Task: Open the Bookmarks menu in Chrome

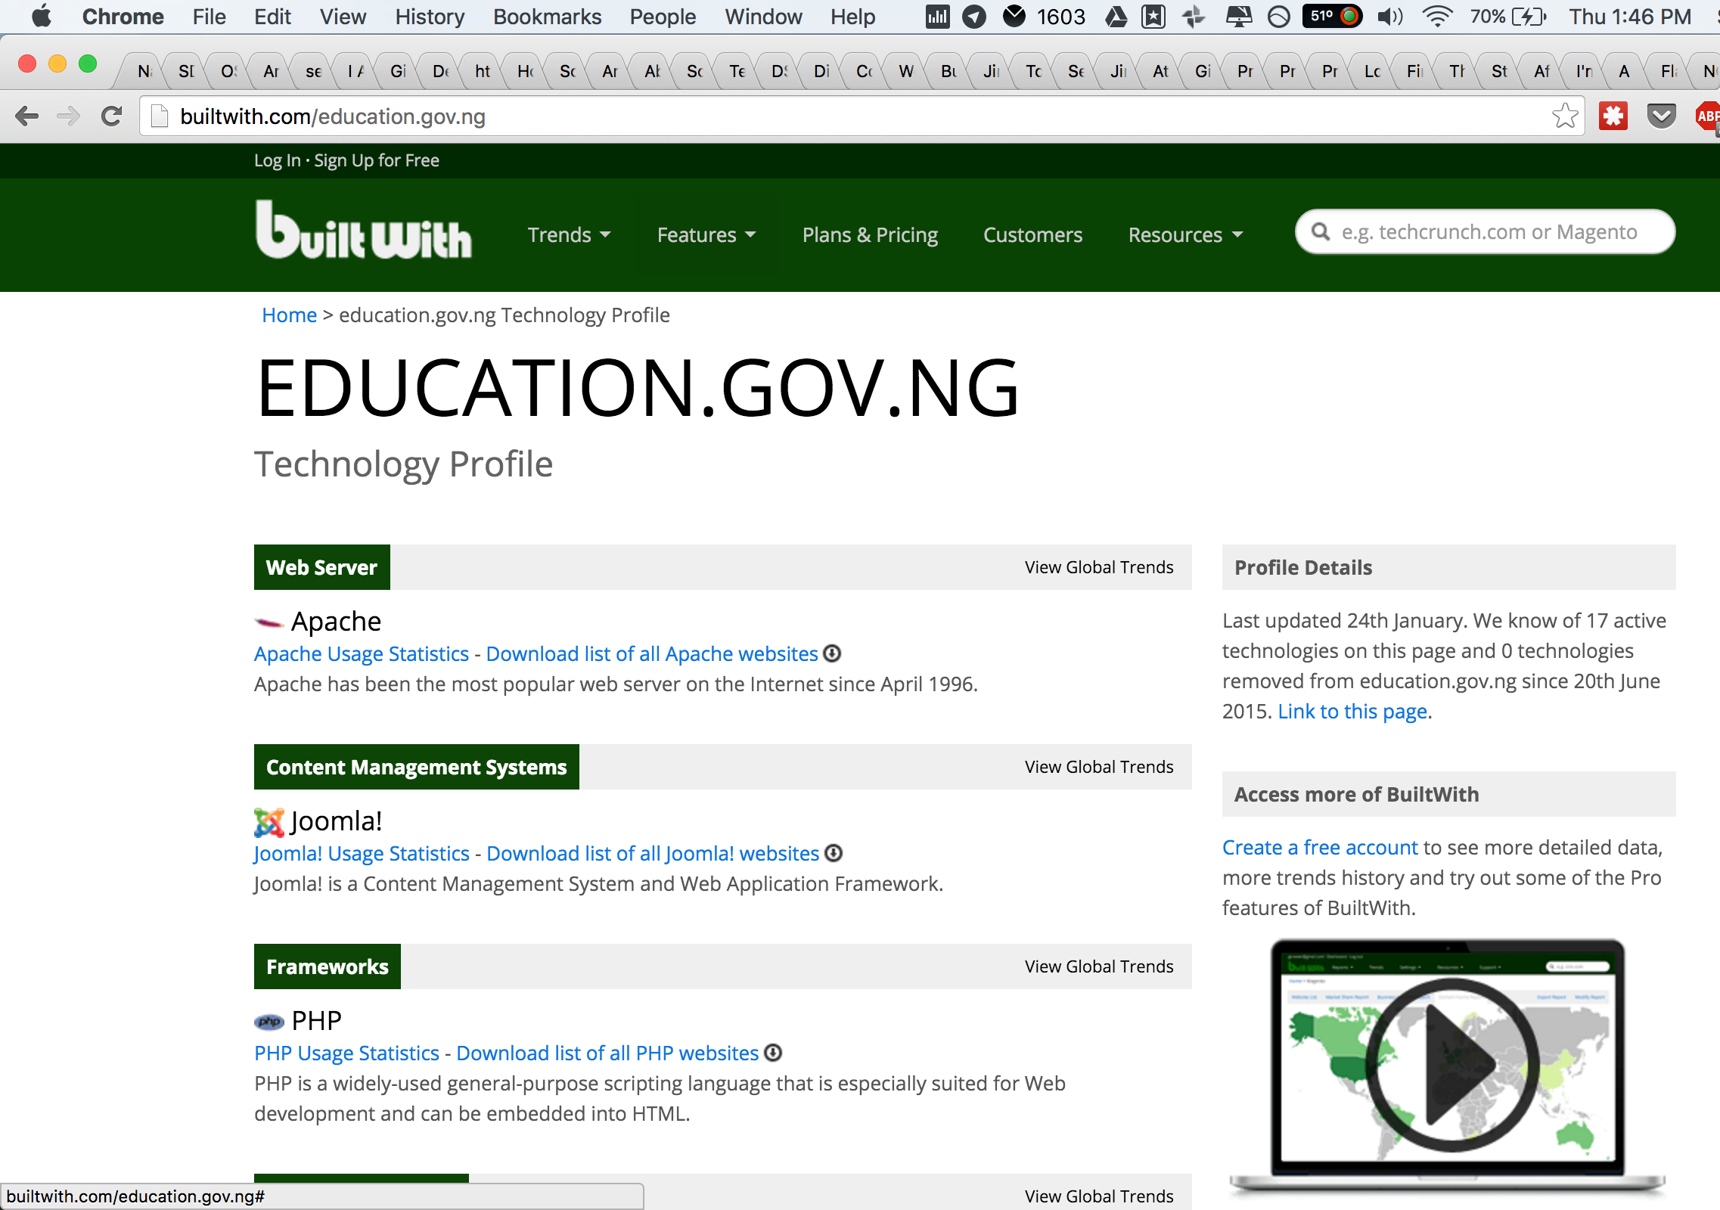Action: [x=547, y=17]
